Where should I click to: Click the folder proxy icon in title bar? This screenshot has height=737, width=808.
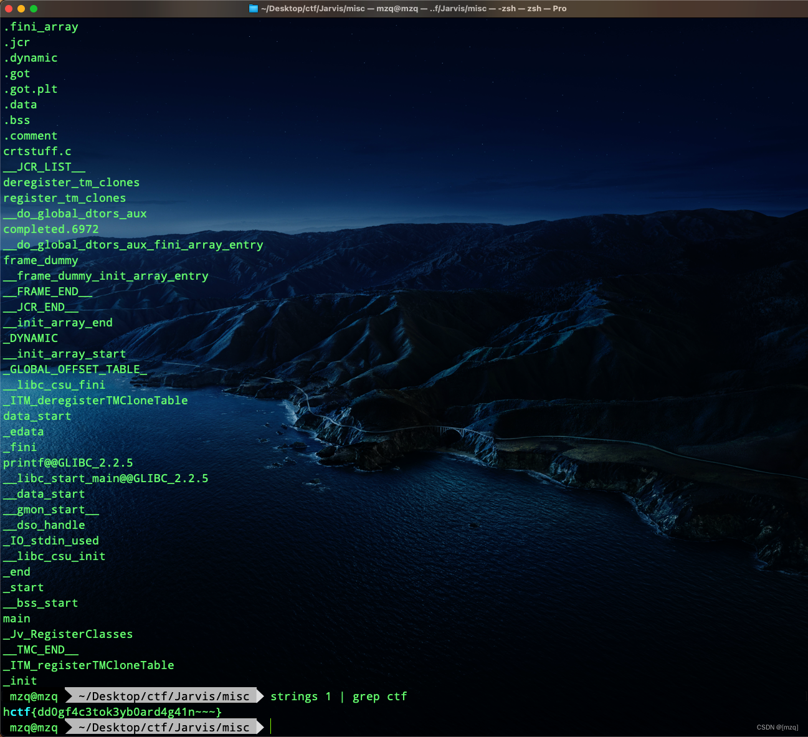click(253, 9)
